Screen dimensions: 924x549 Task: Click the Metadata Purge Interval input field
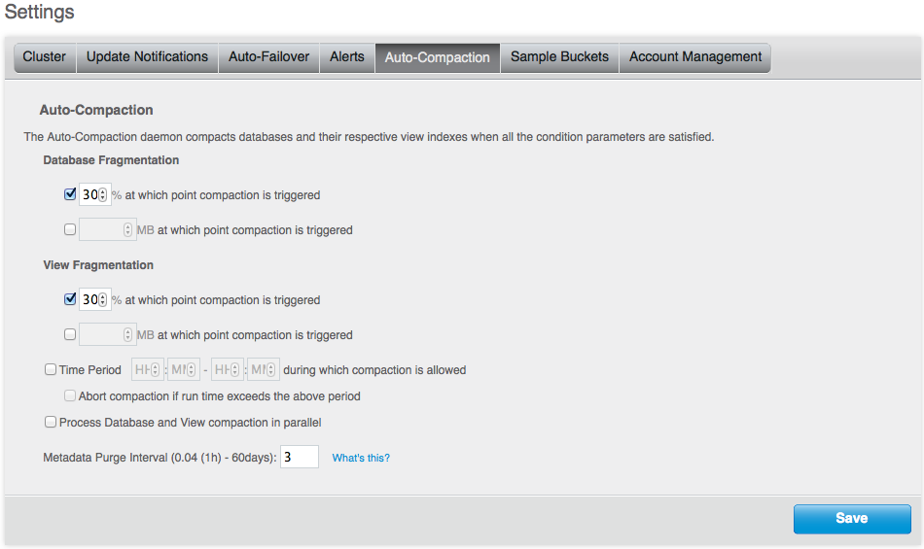(300, 457)
